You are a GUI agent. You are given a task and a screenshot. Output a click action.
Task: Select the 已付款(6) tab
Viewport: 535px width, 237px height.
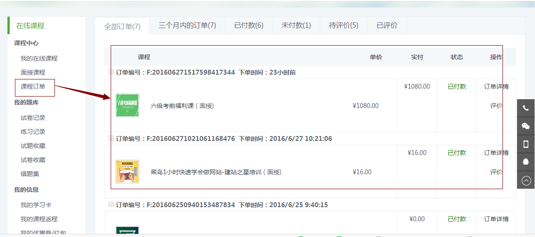click(249, 25)
